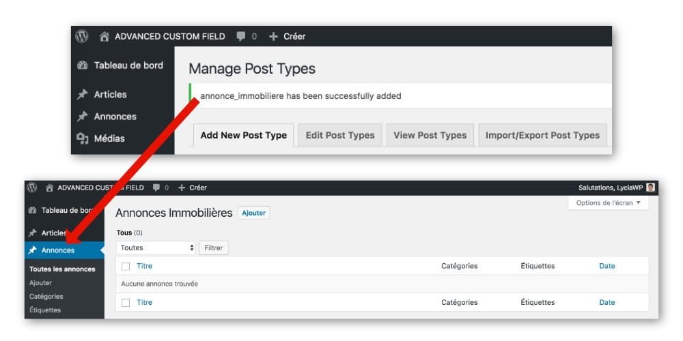Select the View Post Types tab
The width and height of the screenshot is (683, 341).
430,135
